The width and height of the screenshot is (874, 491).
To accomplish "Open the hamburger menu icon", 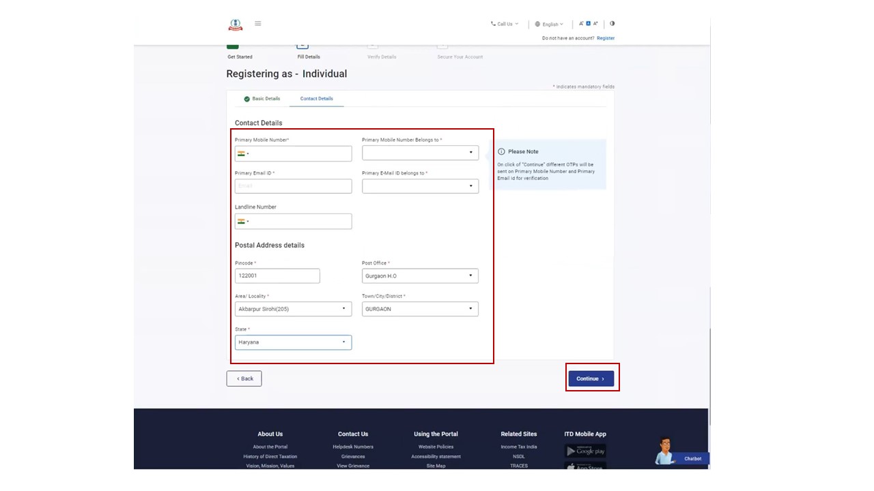I will click(257, 24).
